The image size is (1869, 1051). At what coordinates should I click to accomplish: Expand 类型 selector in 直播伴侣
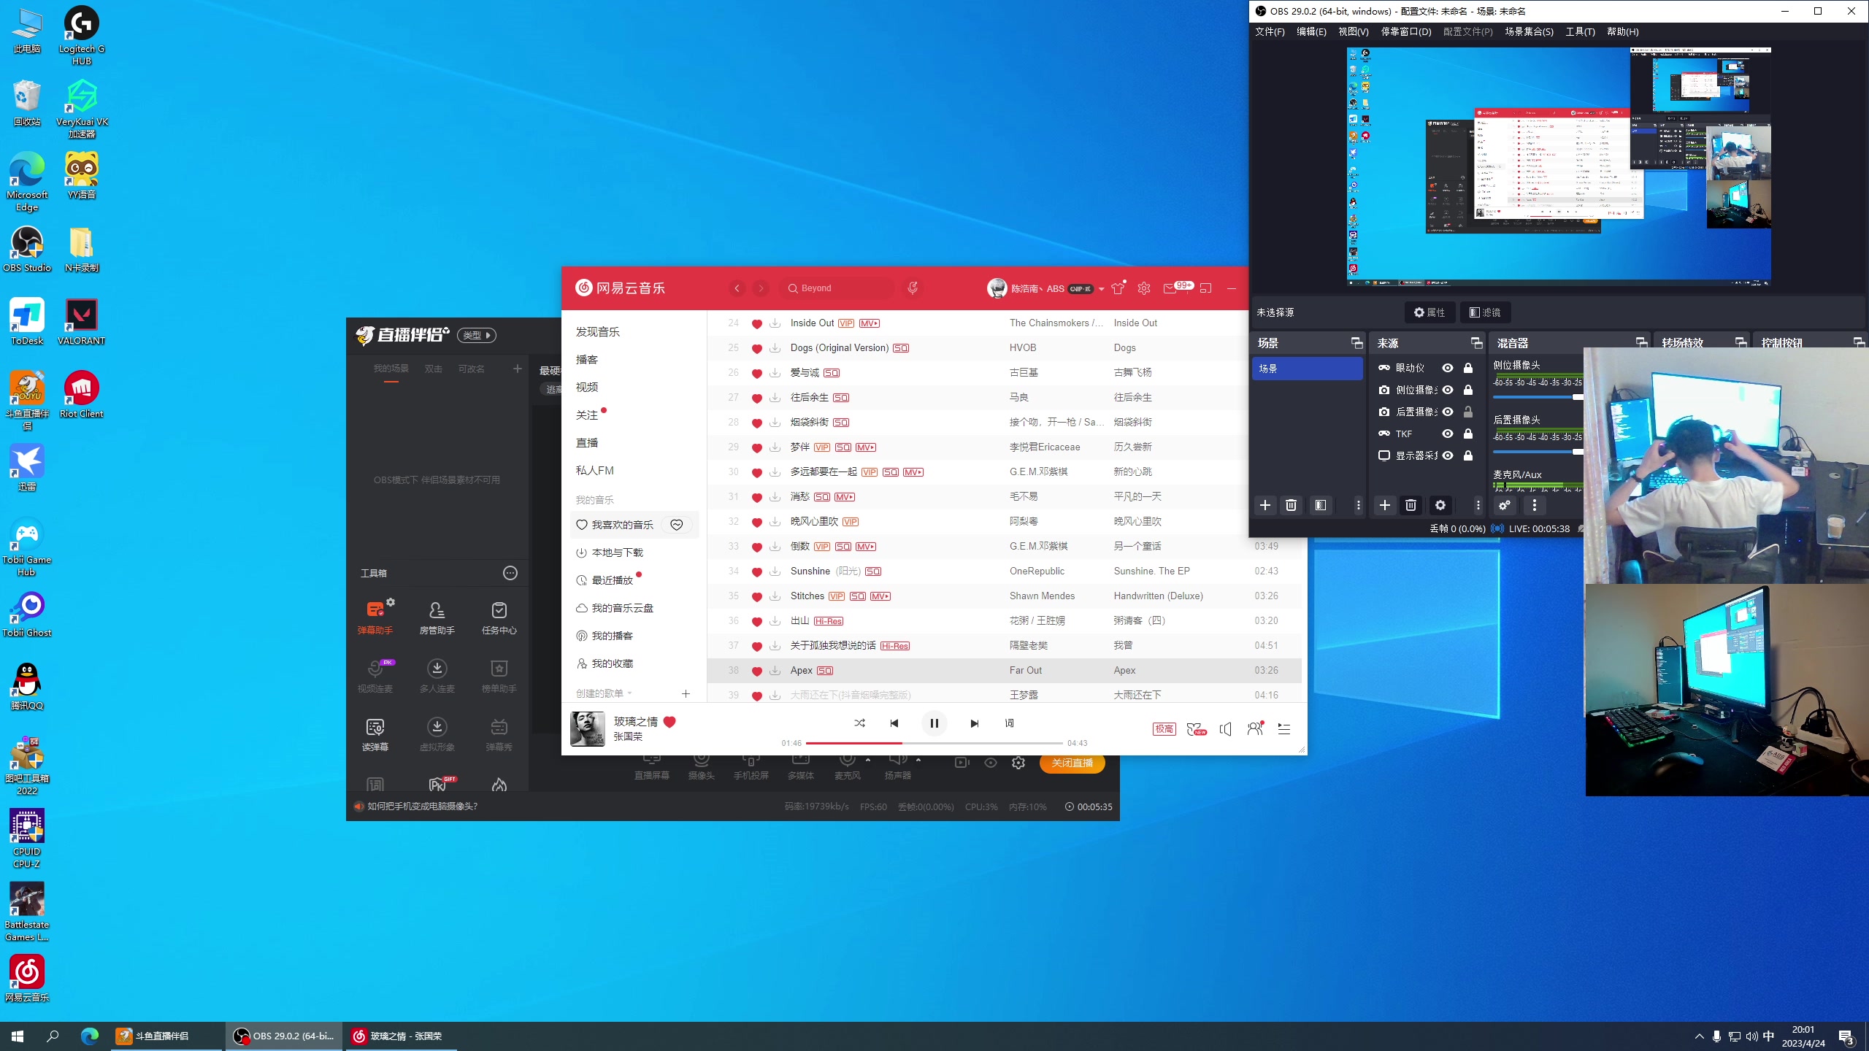pos(477,335)
